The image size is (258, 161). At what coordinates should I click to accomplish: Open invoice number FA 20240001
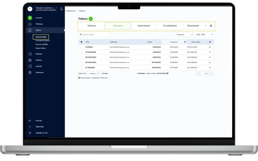(90, 67)
